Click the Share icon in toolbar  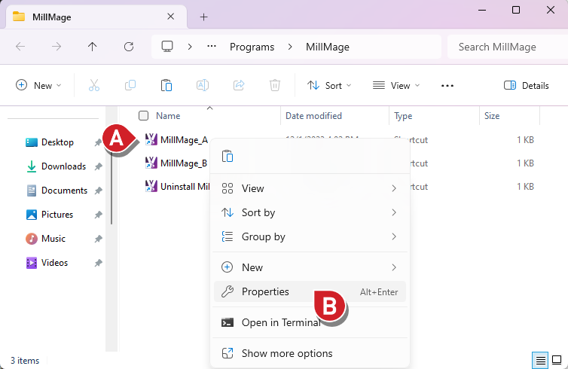[x=239, y=85]
